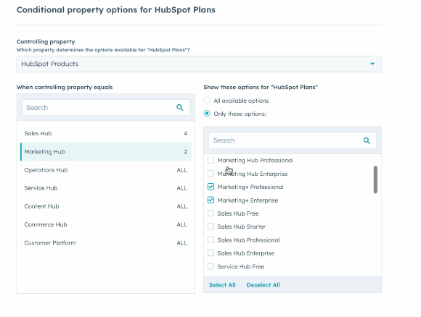Click the Select All link

pos(222,285)
